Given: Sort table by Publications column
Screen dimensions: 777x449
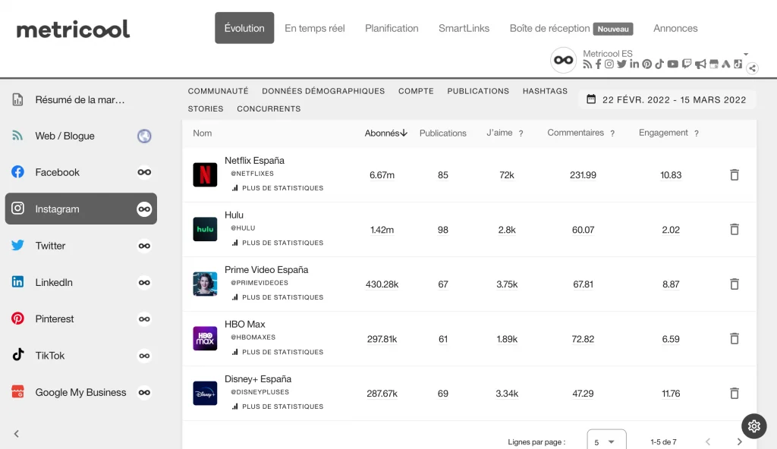Looking at the screenshot, I should (443, 133).
